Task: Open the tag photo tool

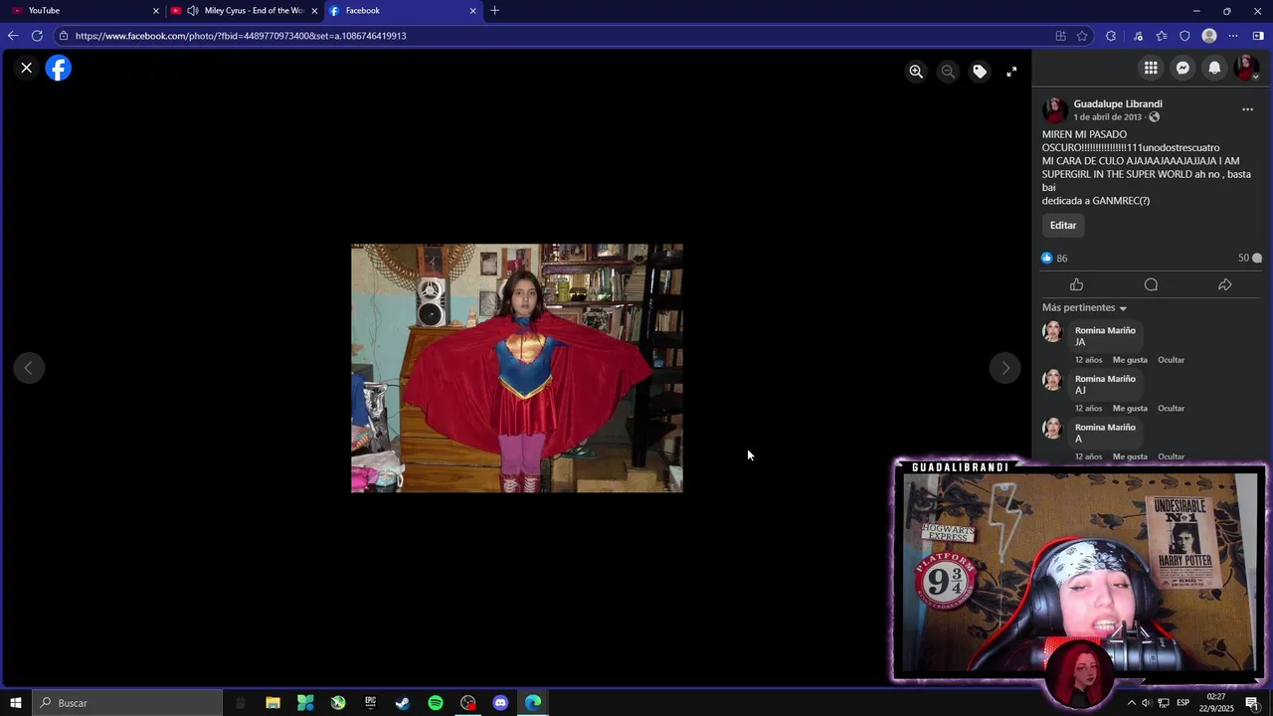Action: tap(980, 72)
